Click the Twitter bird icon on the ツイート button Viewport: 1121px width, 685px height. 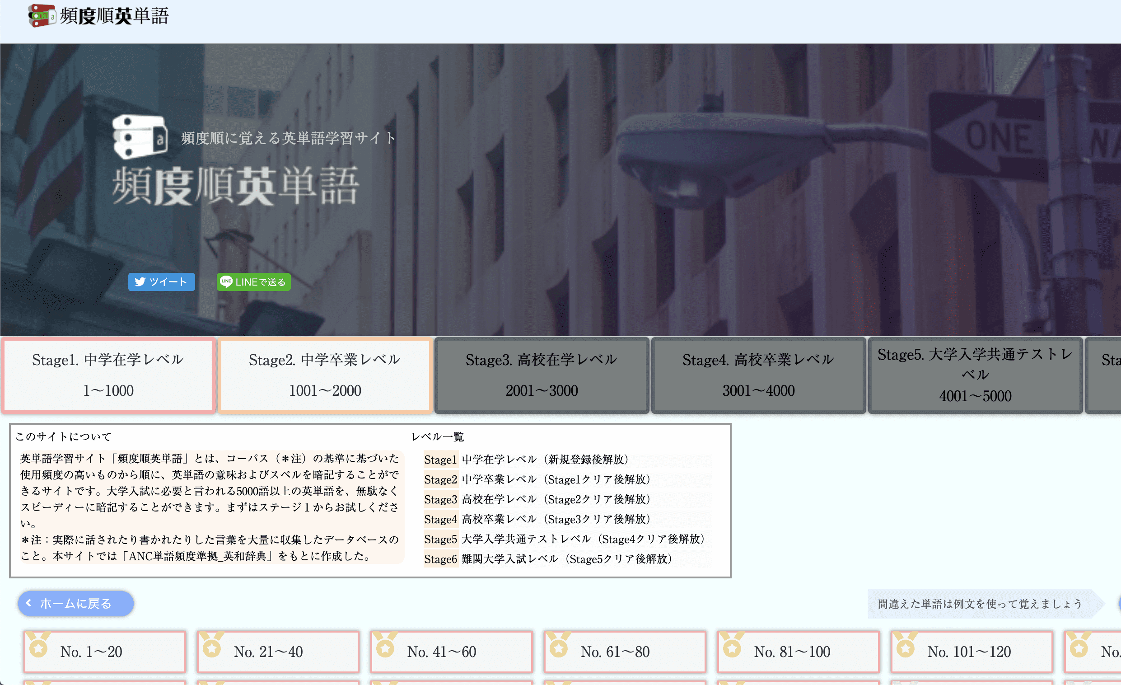(140, 282)
